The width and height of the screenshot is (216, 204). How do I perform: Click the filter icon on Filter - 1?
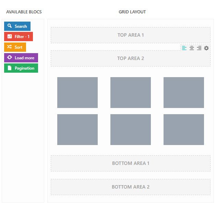click(10, 36)
